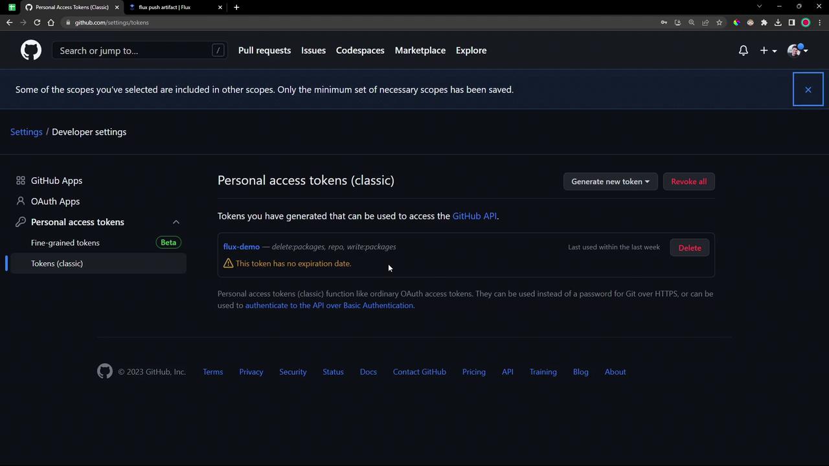Open the Training footer link
This screenshot has width=829, height=466.
pos(543,372)
